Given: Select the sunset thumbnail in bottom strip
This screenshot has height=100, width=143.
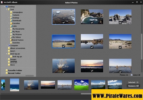Looking at the screenshot, I should [48, 85].
